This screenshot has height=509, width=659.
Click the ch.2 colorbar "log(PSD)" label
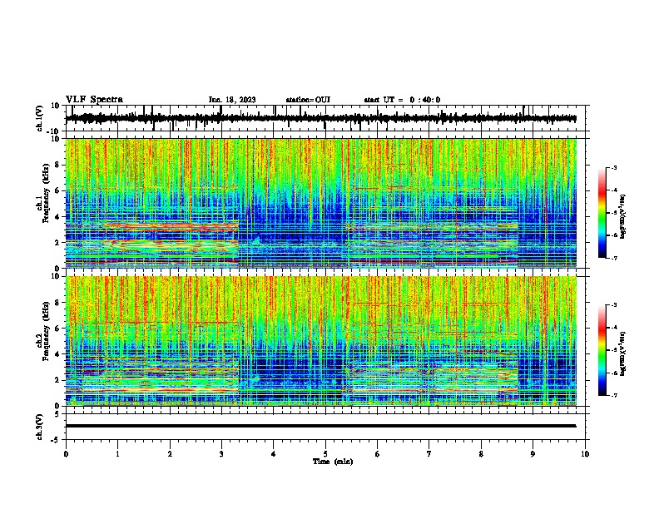(x=623, y=354)
